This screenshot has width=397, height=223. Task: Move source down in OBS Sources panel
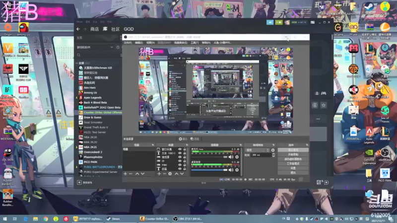(x=182, y=174)
